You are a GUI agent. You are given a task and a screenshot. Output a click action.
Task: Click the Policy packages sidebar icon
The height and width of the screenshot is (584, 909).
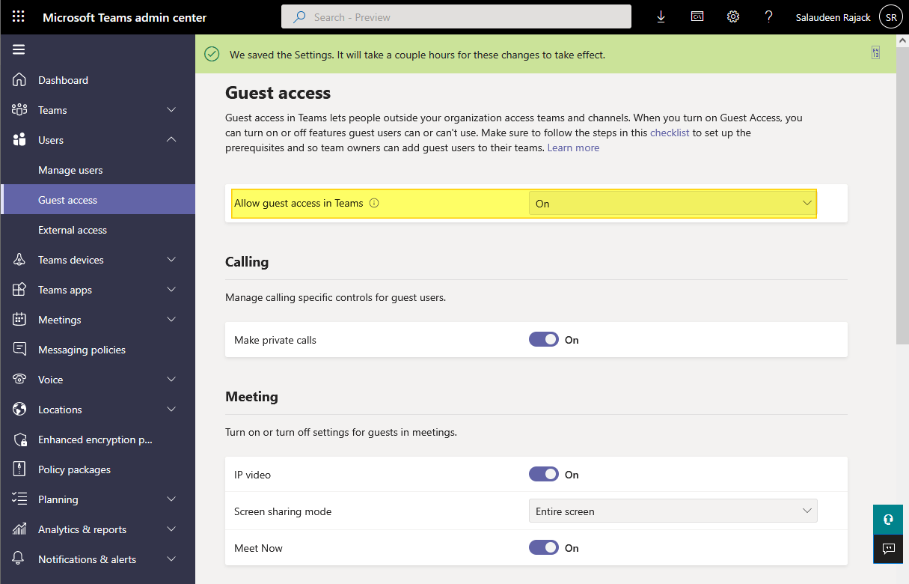click(x=19, y=469)
